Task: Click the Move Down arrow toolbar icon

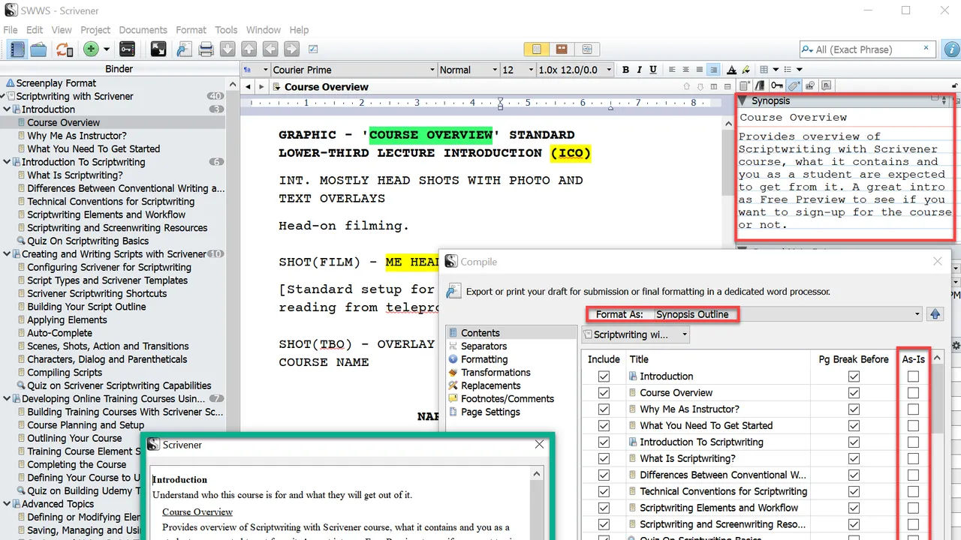Action: pyautogui.click(x=227, y=49)
